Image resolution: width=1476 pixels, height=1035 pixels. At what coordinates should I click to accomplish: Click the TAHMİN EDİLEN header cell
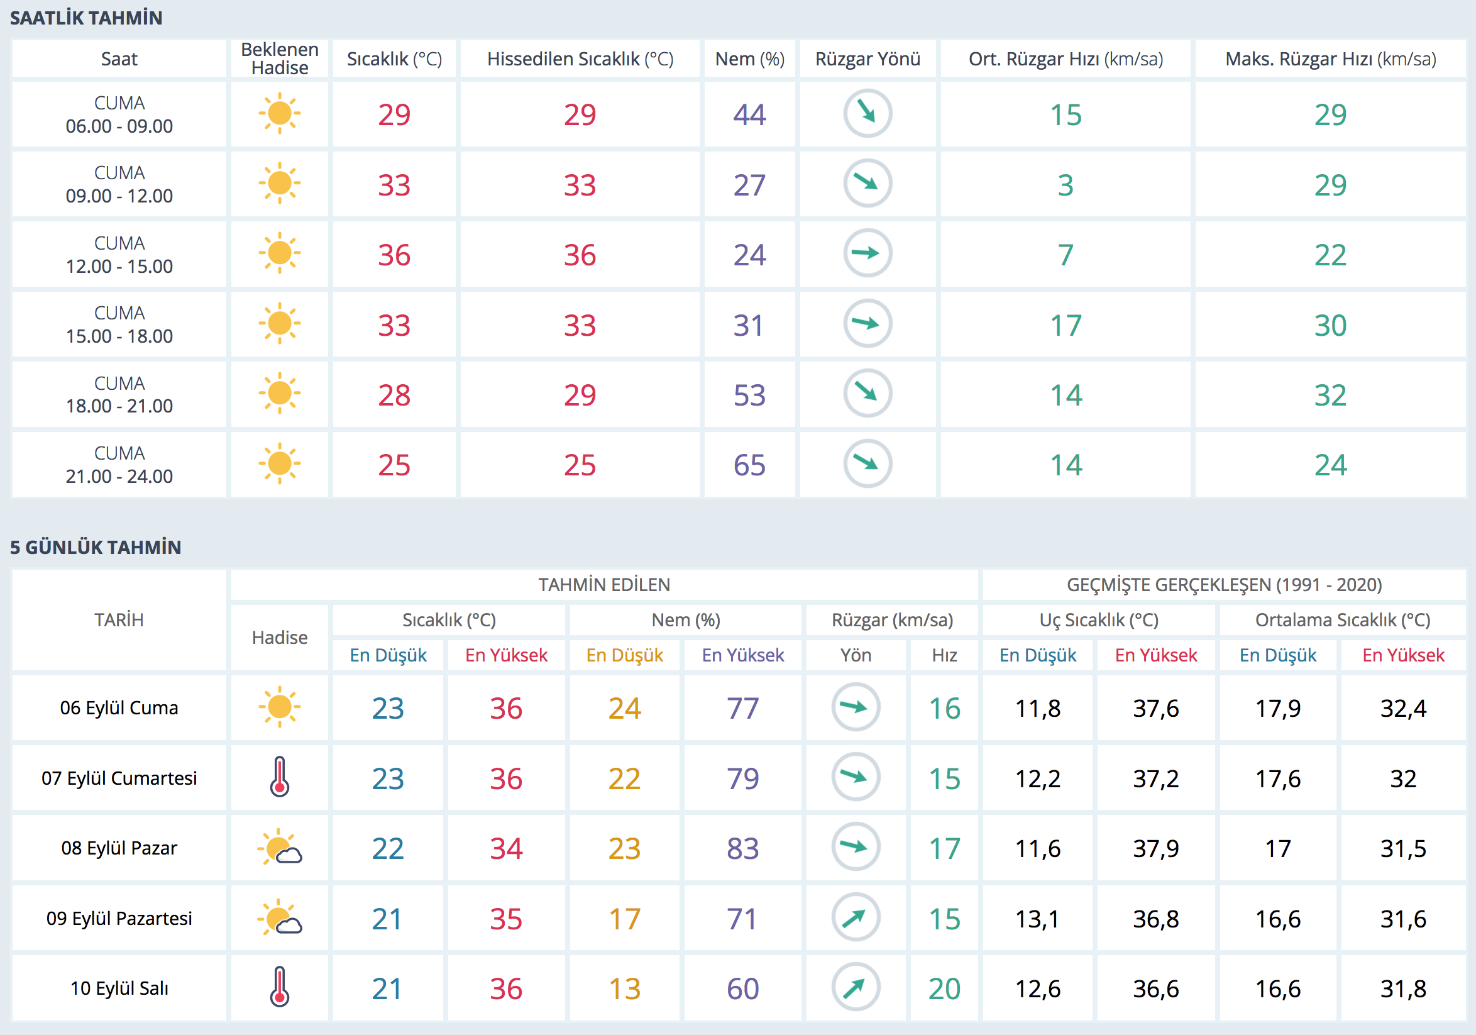pyautogui.click(x=603, y=584)
